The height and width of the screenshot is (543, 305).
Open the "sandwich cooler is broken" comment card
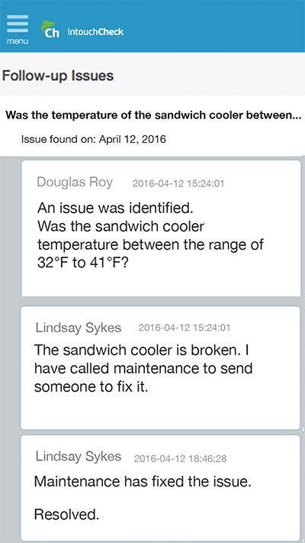point(160,368)
